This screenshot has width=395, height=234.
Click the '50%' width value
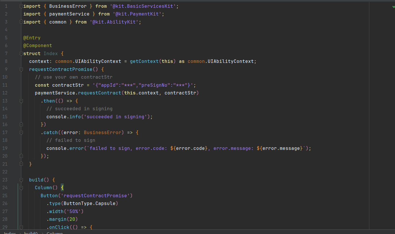(x=74, y=211)
